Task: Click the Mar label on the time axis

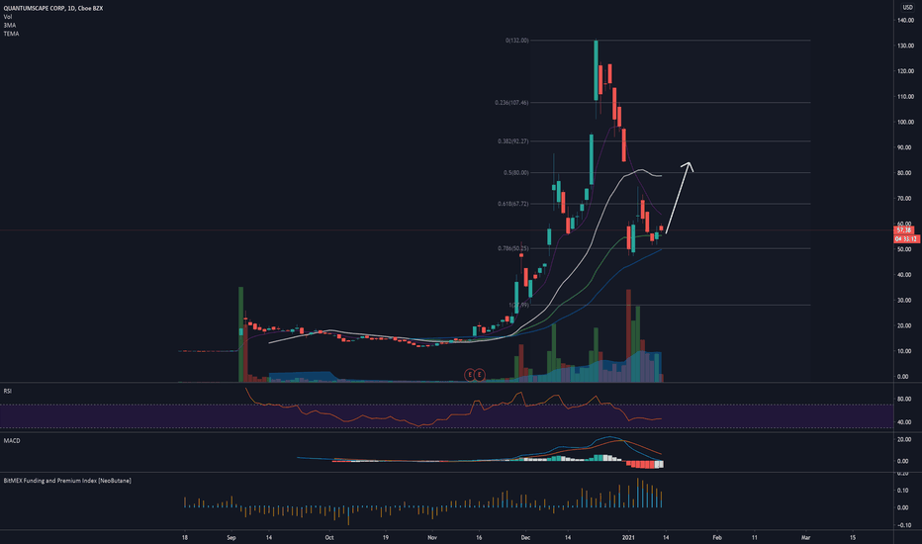Action: point(805,537)
